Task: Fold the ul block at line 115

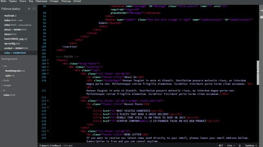Action: point(48,107)
